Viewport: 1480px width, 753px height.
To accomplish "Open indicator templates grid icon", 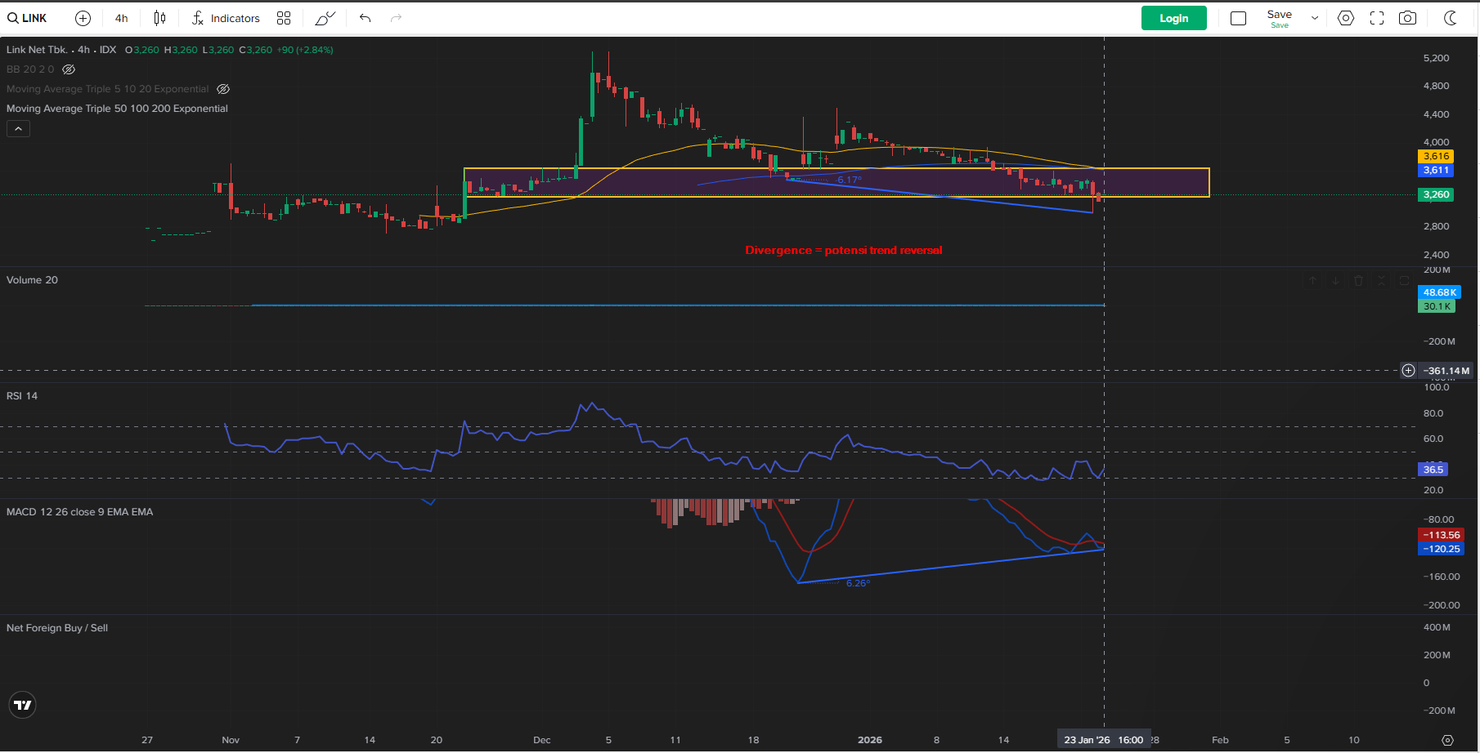I will click(284, 18).
